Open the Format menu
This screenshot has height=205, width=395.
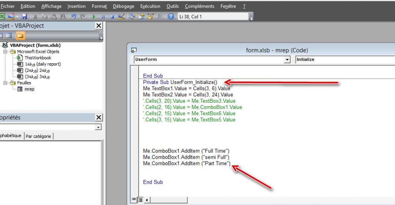99,6
